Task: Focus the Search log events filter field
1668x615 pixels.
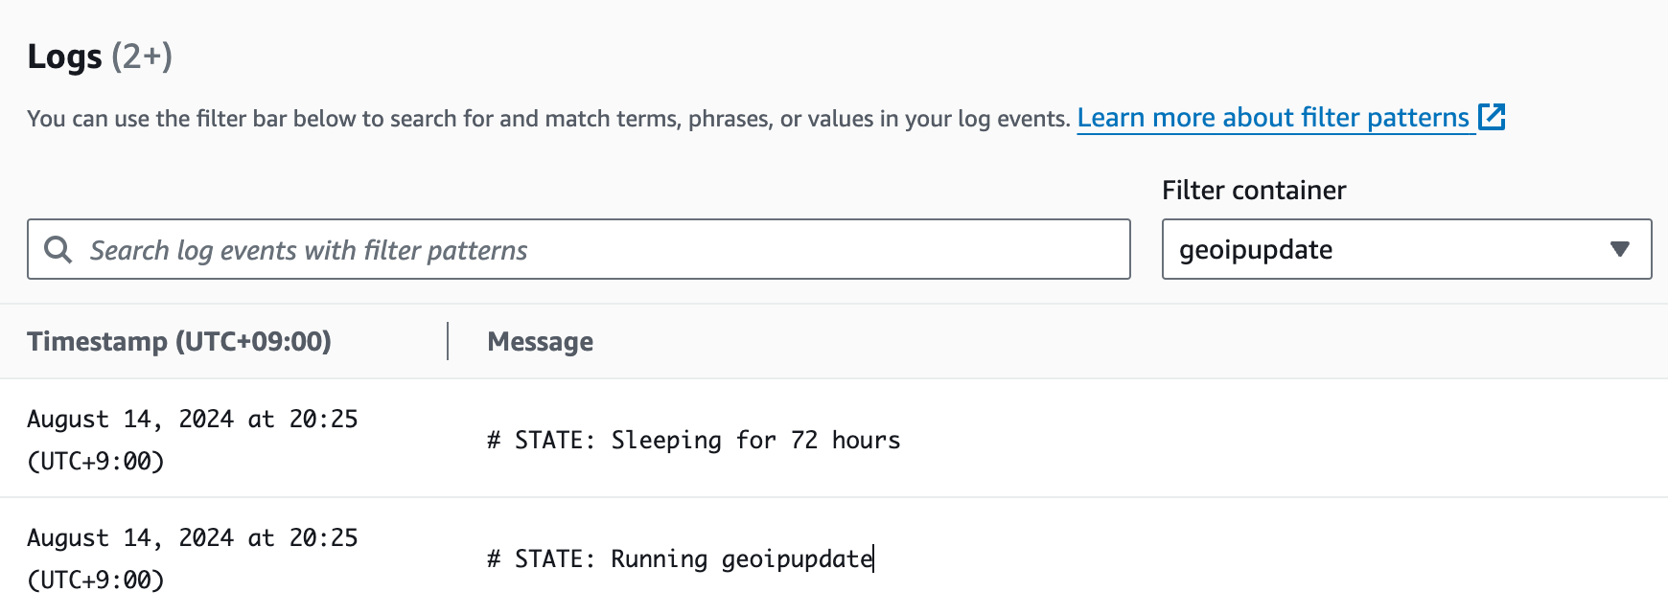Action: [x=579, y=249]
